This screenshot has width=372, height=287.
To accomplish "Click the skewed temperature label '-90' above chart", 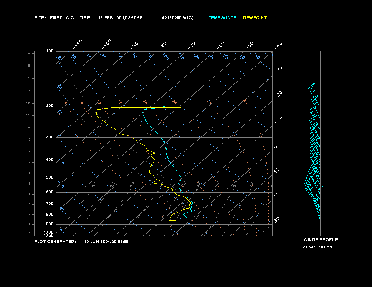I will coord(134,45).
